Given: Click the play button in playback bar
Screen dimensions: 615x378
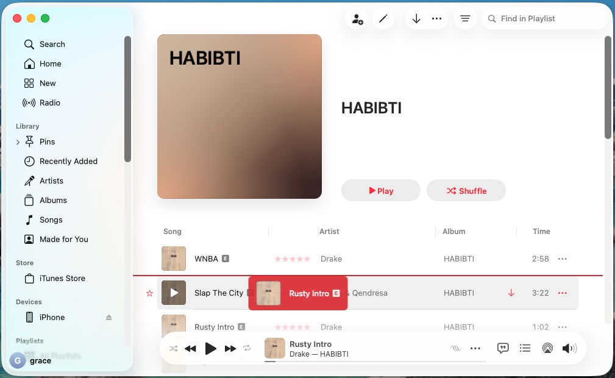Looking at the screenshot, I should 211,348.
